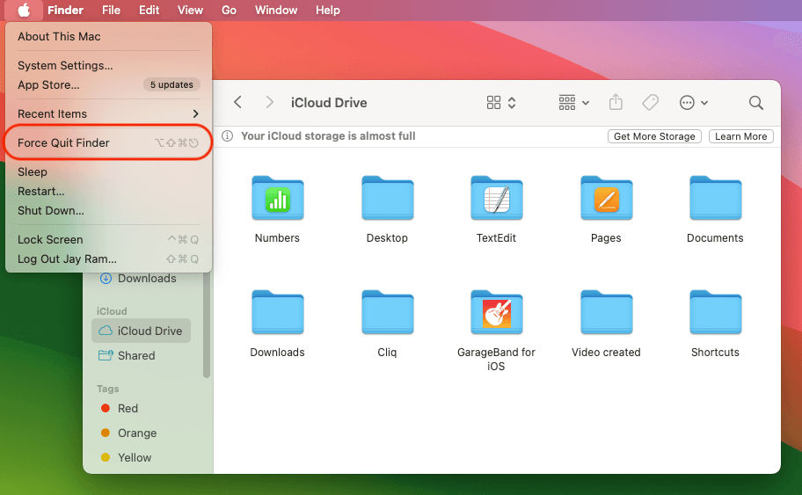
Task: Select the Documents folder icon
Action: tap(715, 199)
